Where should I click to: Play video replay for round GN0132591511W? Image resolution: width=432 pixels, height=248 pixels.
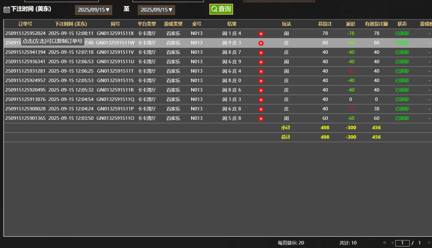point(261,43)
